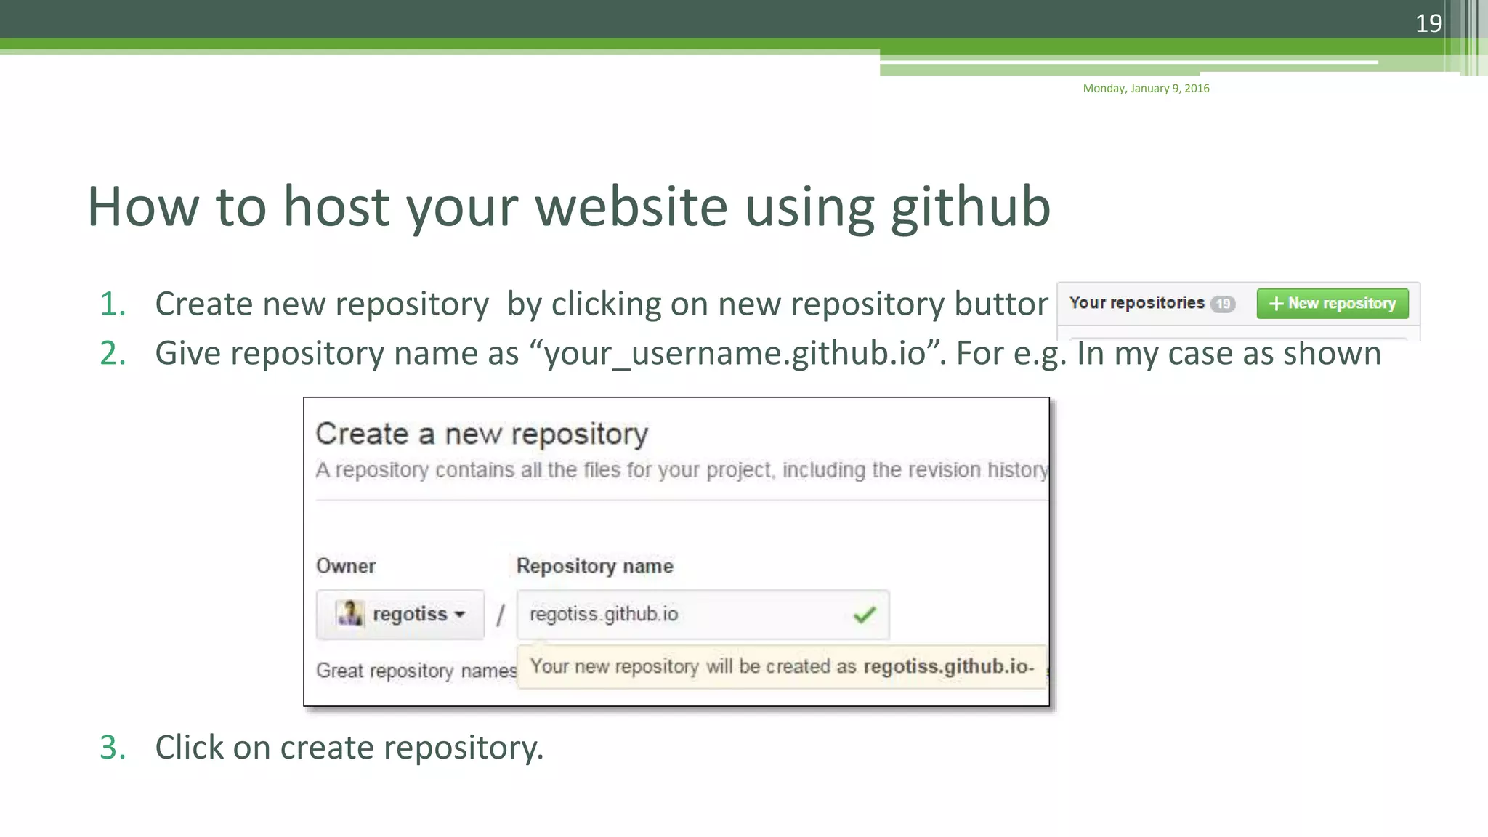Click step 2 about your_username.github.io
The image size is (1488, 837).
pos(740,353)
